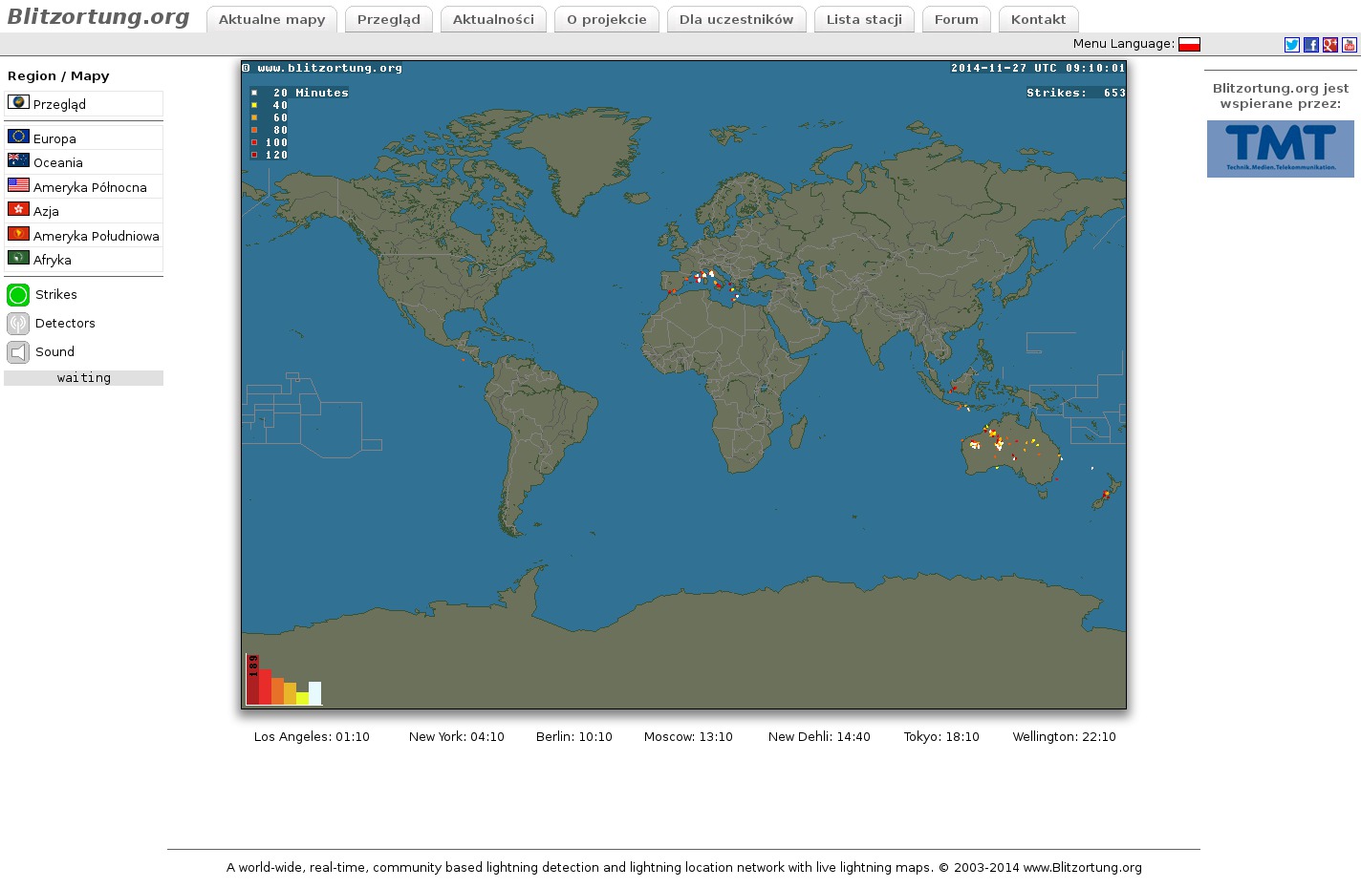Image resolution: width=1361 pixels, height=888 pixels.
Task: Select the Azja region link
Action: (x=46, y=211)
